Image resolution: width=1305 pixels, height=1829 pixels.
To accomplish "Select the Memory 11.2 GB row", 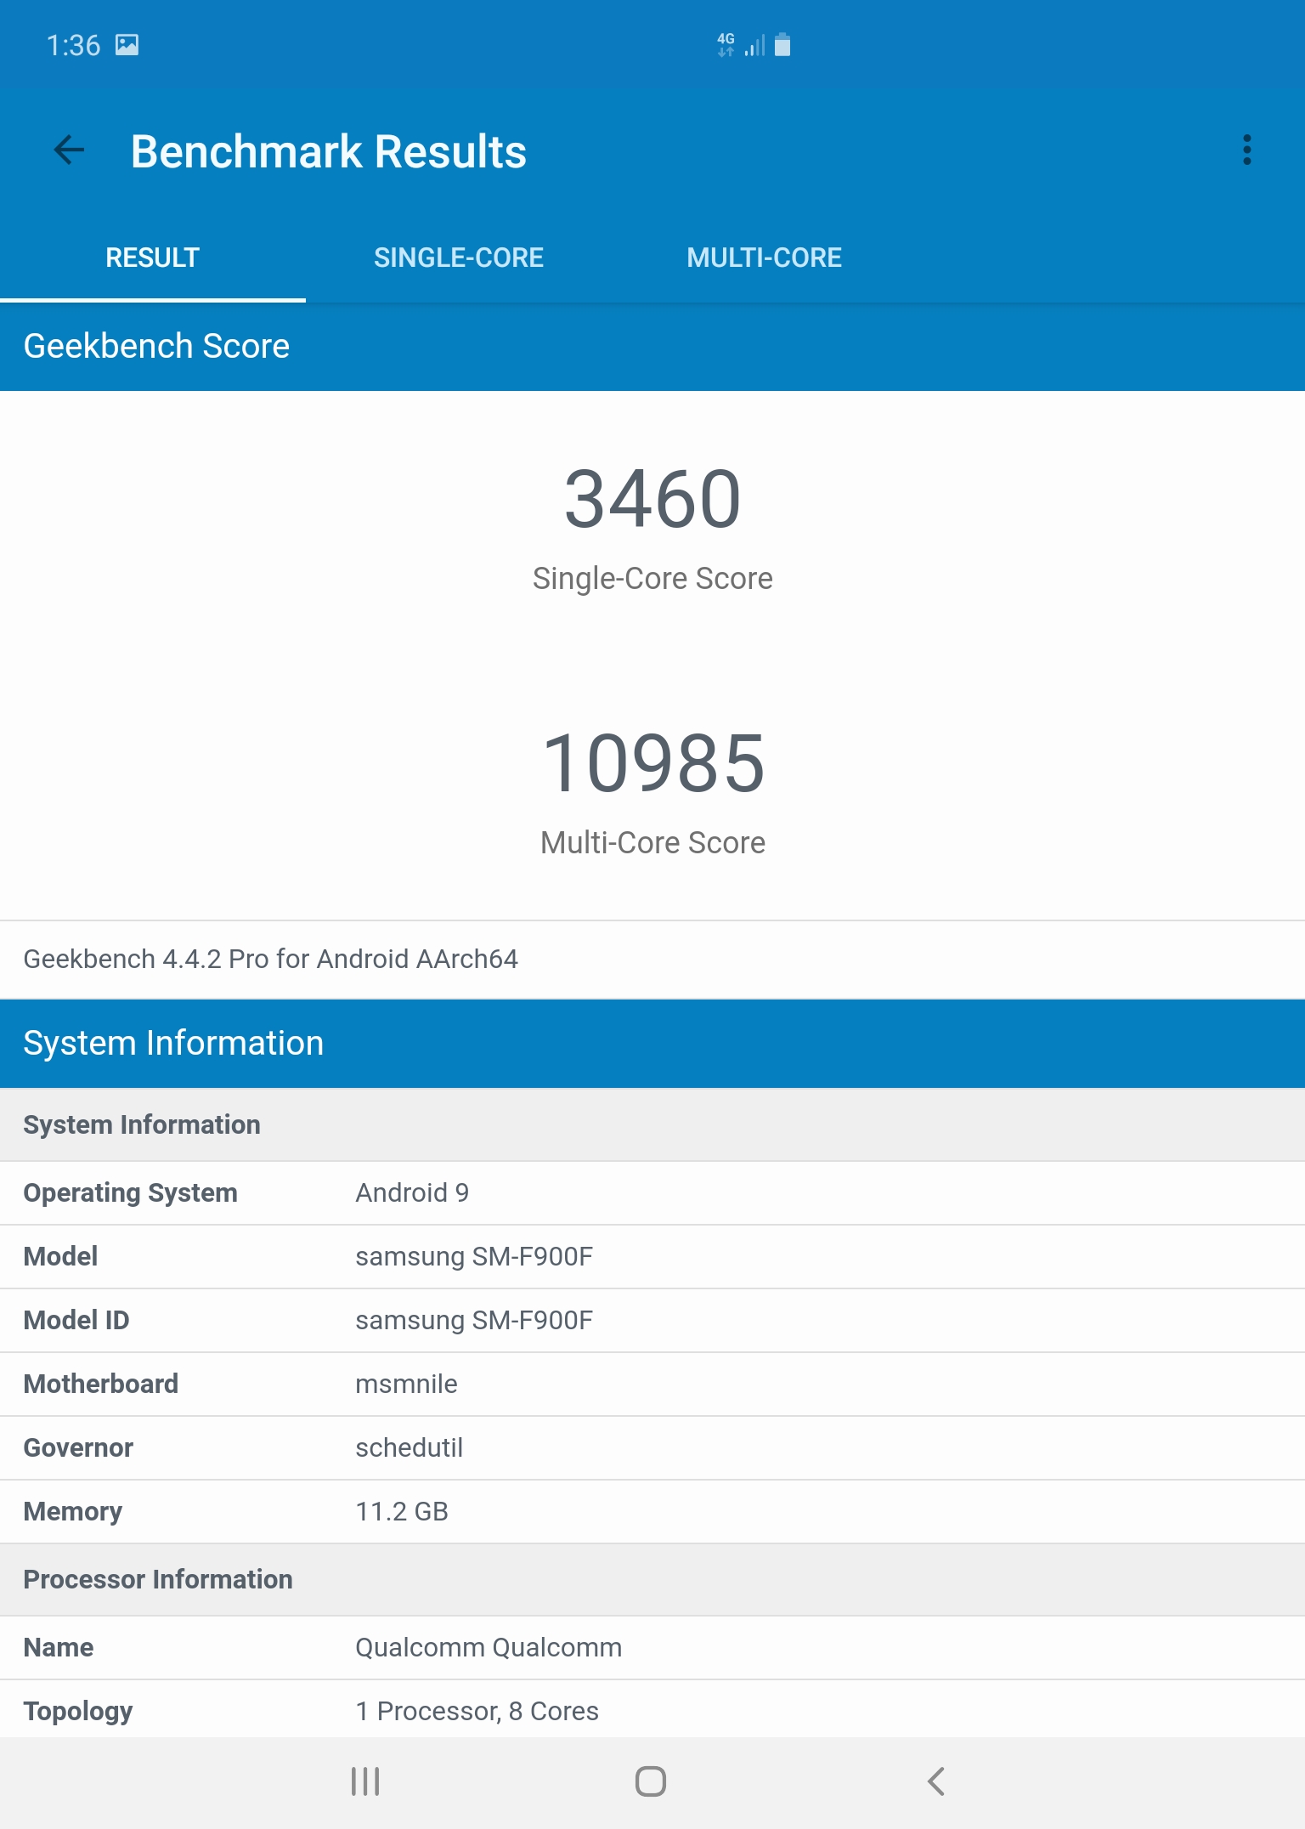I will [652, 1511].
